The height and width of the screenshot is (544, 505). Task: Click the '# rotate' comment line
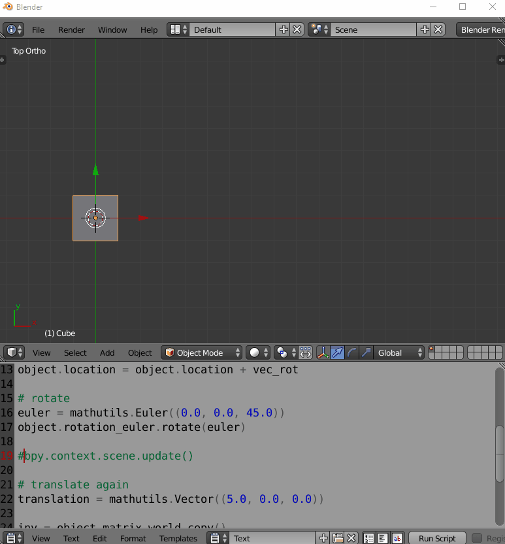(44, 398)
